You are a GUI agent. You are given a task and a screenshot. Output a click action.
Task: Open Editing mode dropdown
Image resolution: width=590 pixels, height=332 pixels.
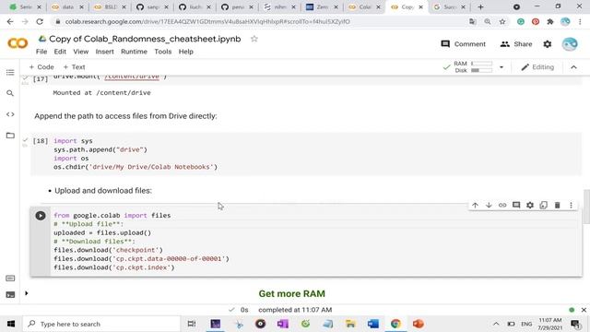[537, 67]
